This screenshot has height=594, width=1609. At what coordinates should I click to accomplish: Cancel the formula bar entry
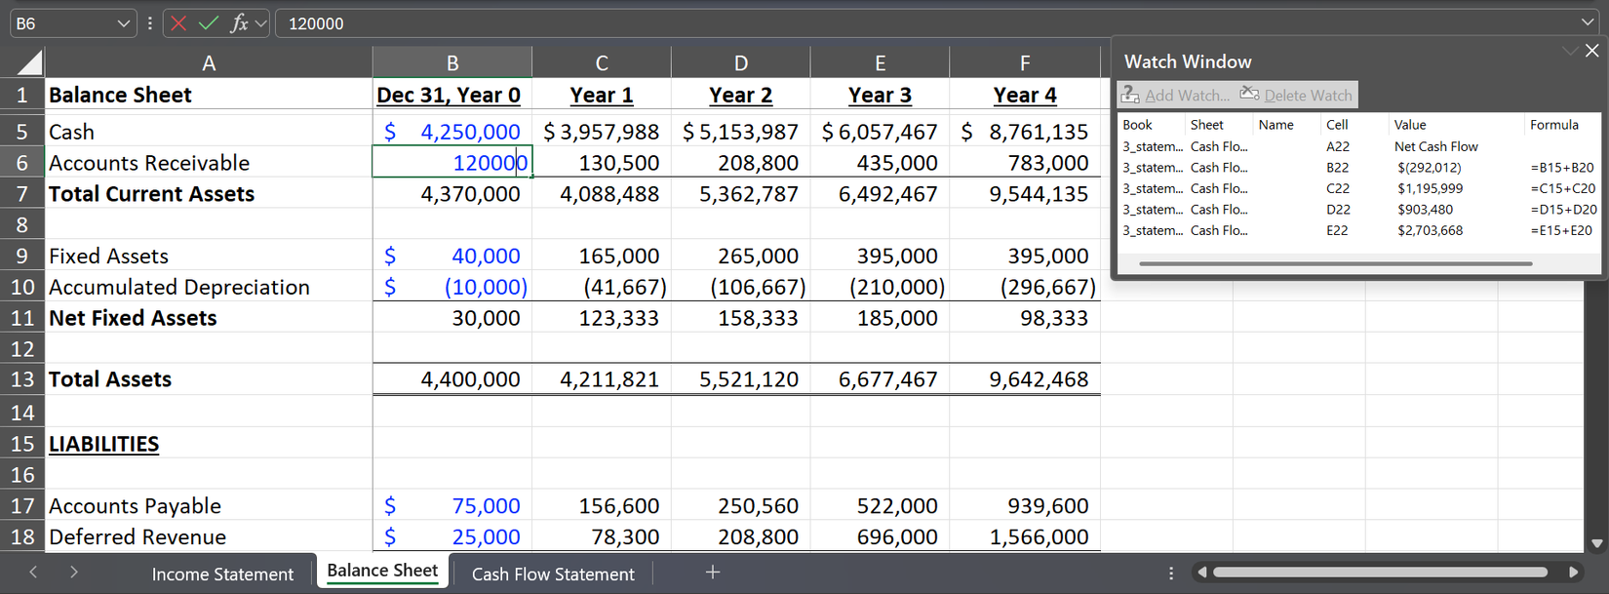tap(178, 23)
